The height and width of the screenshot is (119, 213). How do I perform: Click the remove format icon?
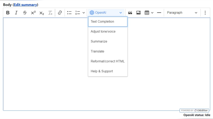point(50,13)
